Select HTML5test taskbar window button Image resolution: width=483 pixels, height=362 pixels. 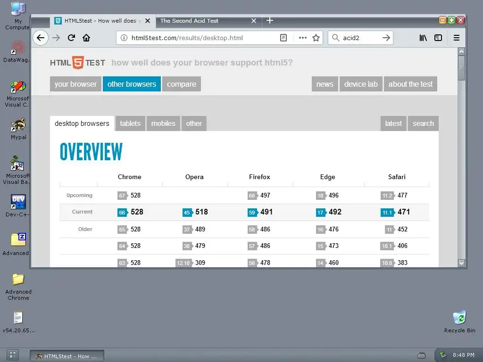(67, 356)
